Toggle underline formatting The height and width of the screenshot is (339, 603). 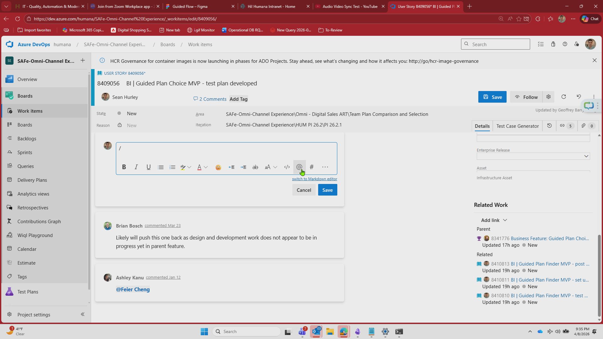[x=149, y=167]
